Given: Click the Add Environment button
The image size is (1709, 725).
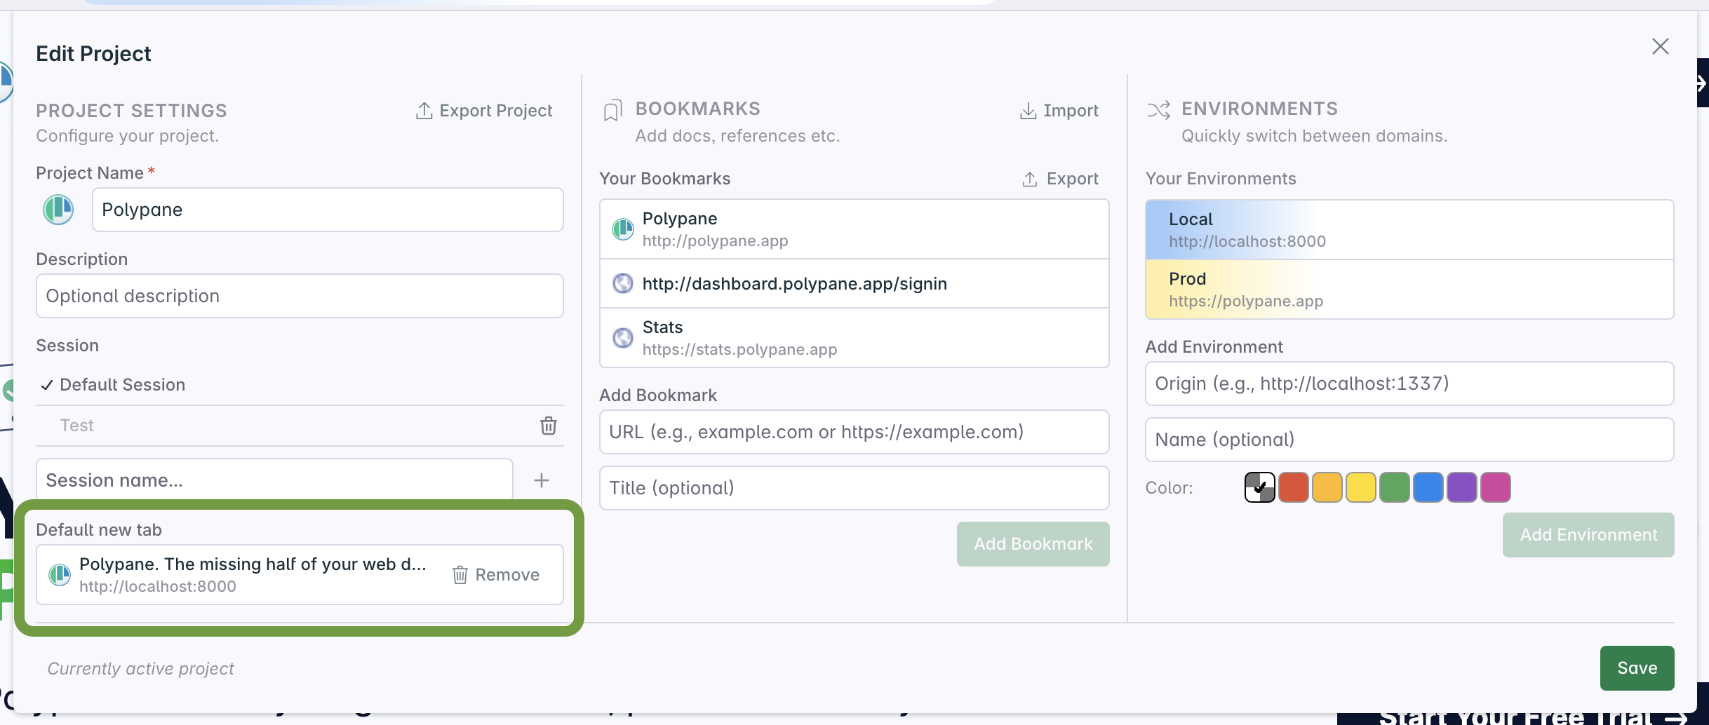Looking at the screenshot, I should (x=1588, y=535).
